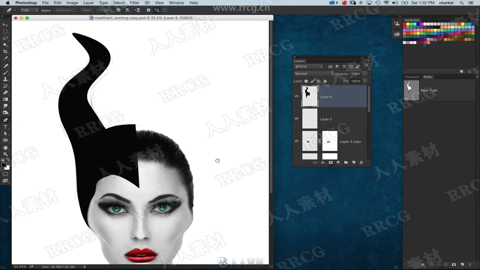Open the Window menu

pos(176,3)
